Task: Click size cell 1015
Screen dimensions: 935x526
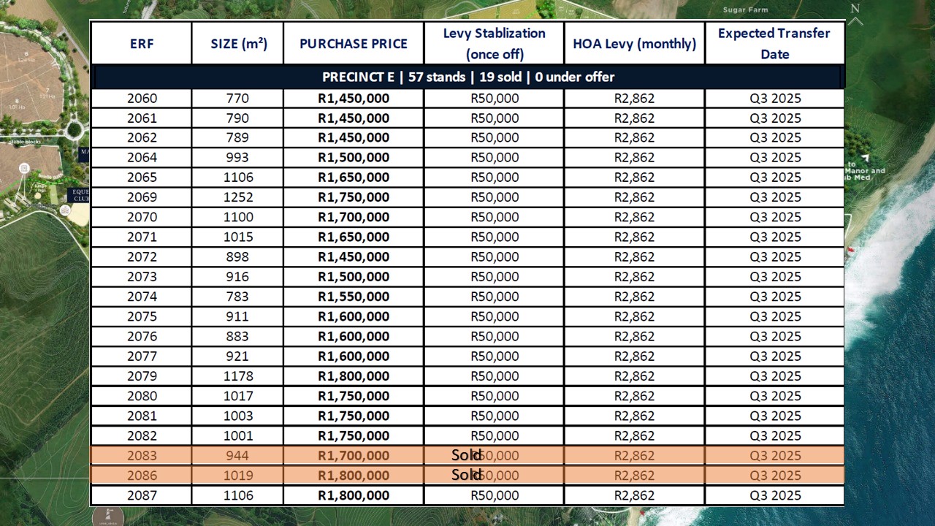Action: tap(238, 237)
